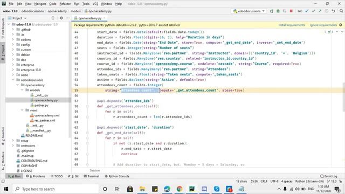Open Task View on taskbar
Screen dimensions: 345x194
pyautogui.click(x=117, y=189)
